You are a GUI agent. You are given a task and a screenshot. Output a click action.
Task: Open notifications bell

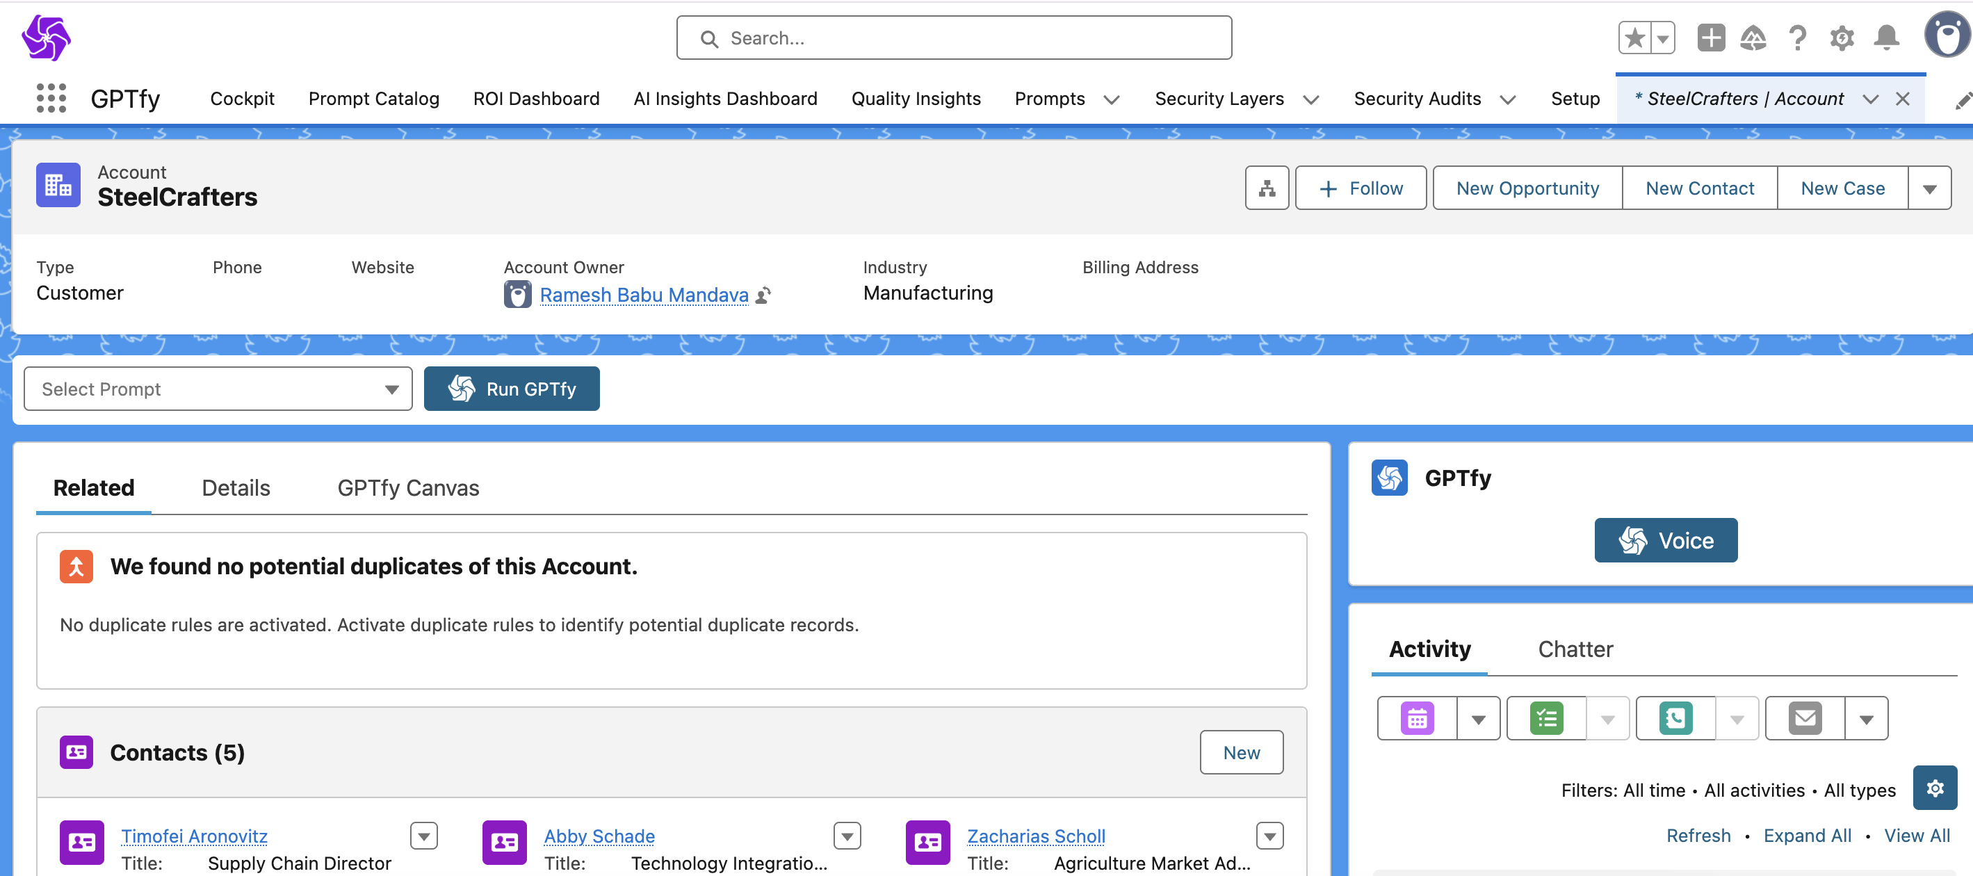1887,38
